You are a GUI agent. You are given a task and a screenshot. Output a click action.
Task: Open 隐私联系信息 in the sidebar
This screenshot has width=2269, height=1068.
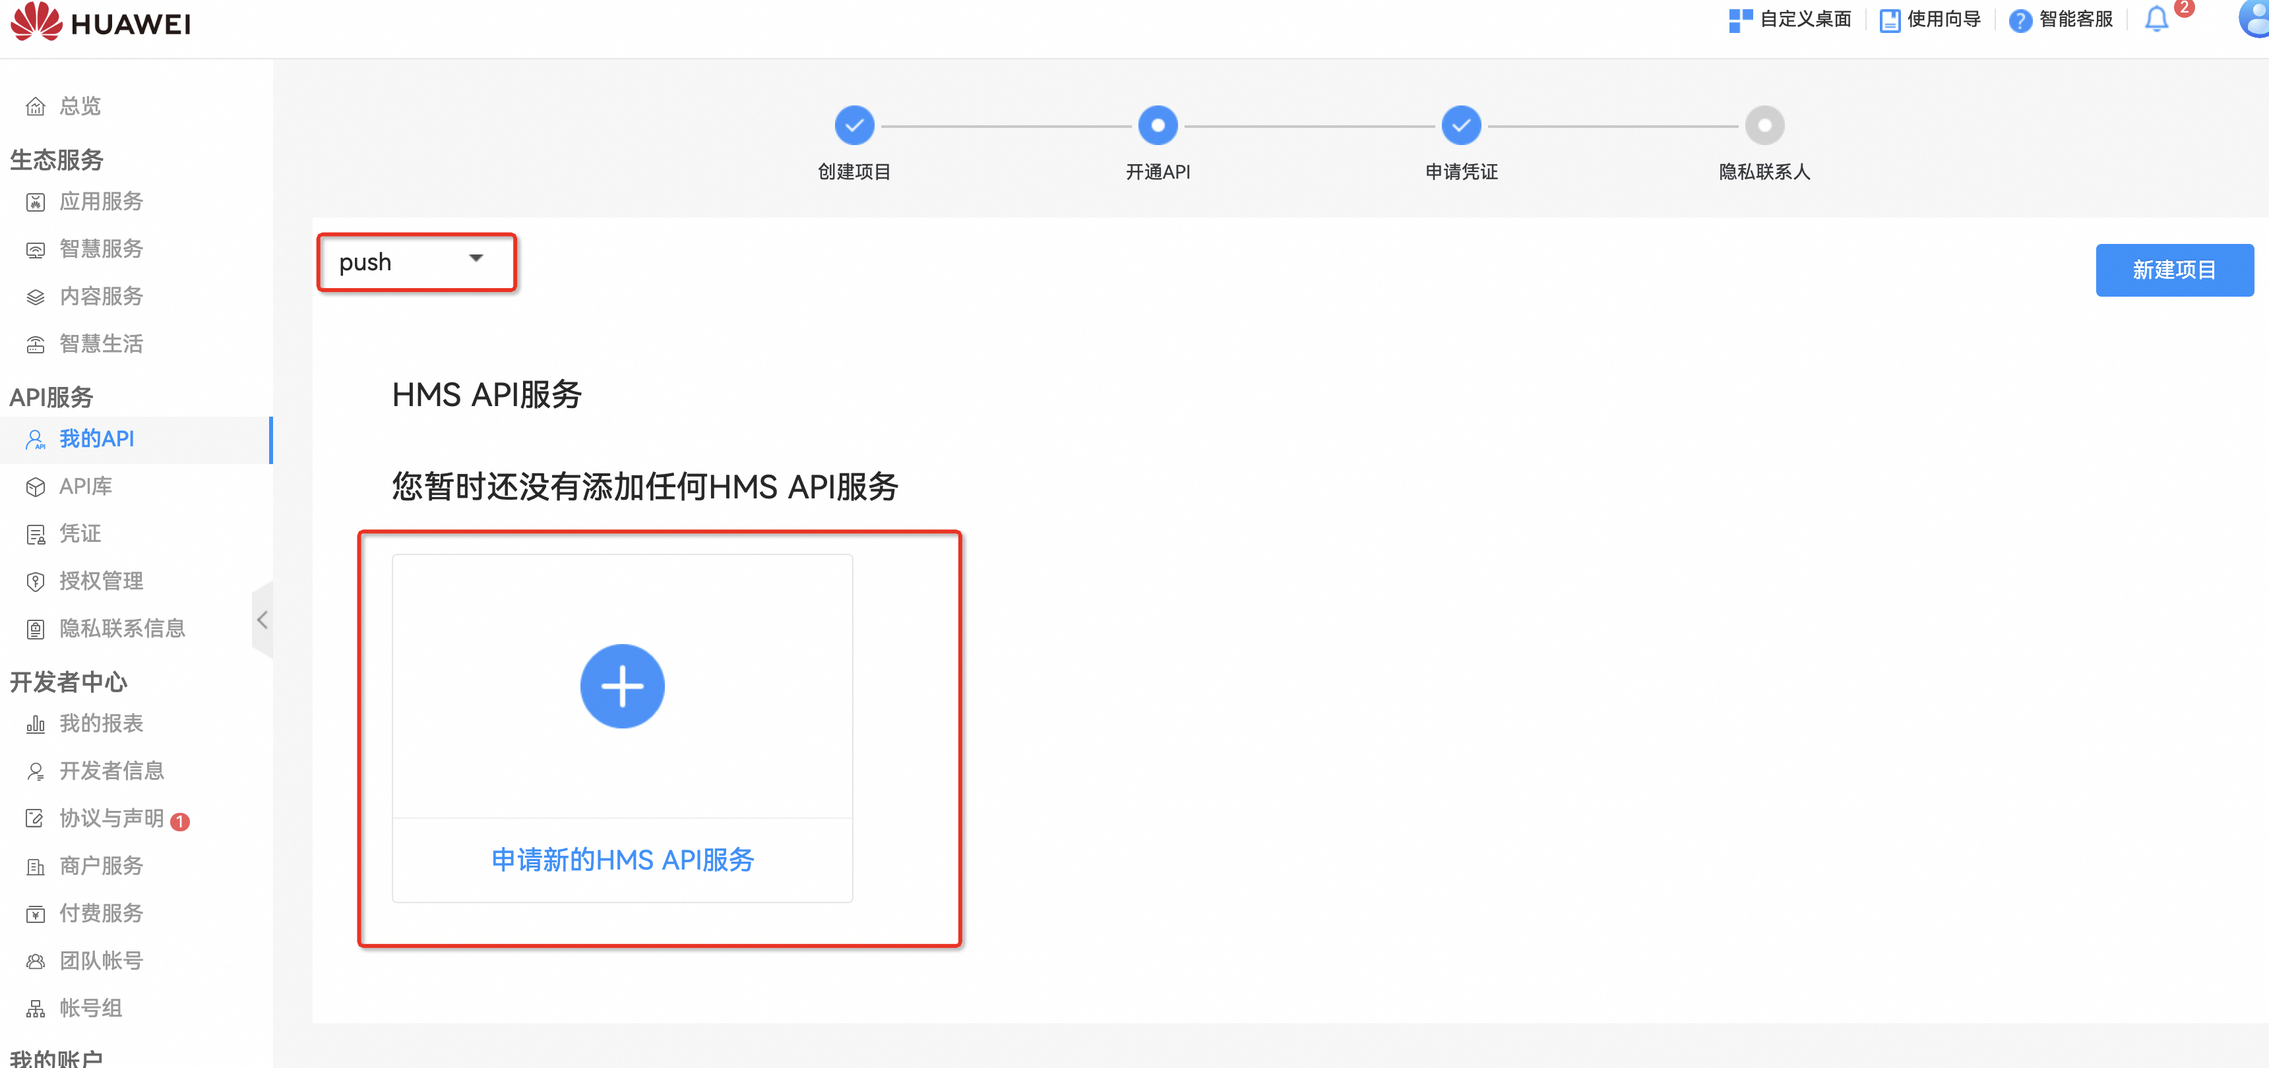[123, 629]
